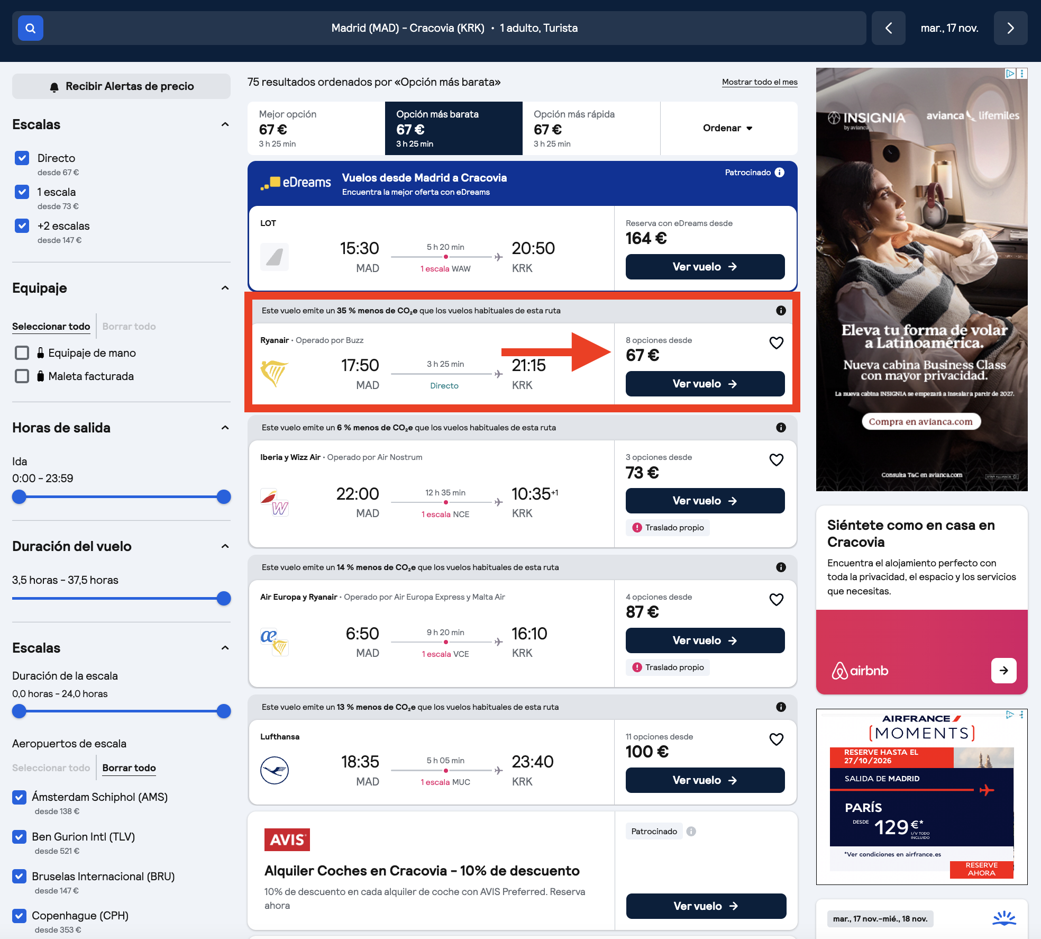Screen dimensions: 1041x939
Task: Select the Opción más barata tab
Action: 454,128
